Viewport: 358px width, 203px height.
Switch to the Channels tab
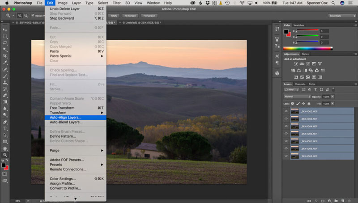(300, 84)
